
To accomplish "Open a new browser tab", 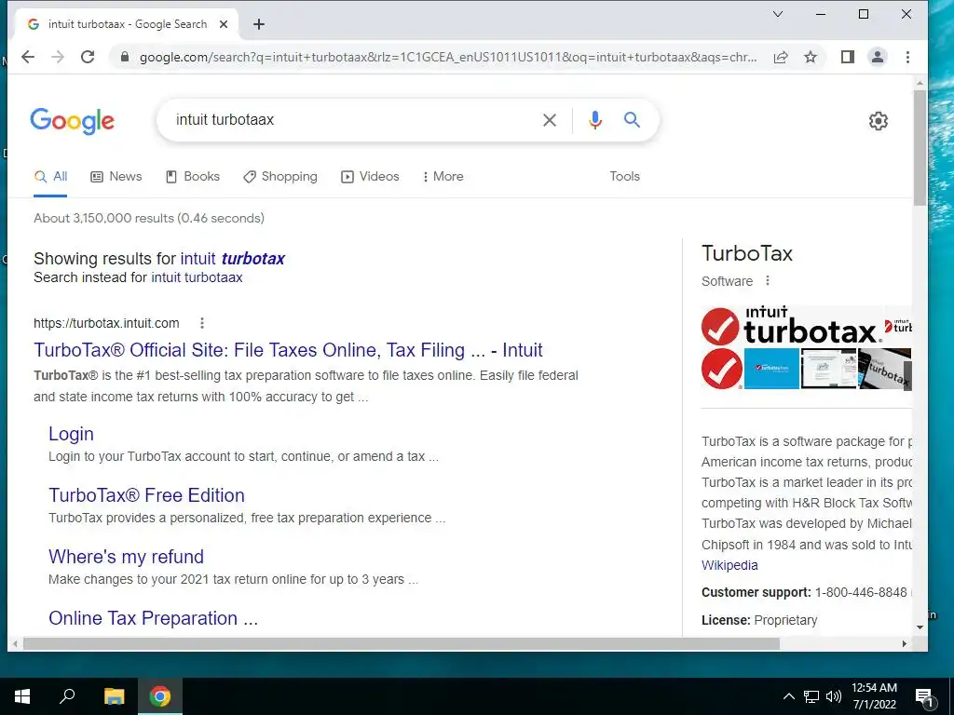I will click(259, 24).
